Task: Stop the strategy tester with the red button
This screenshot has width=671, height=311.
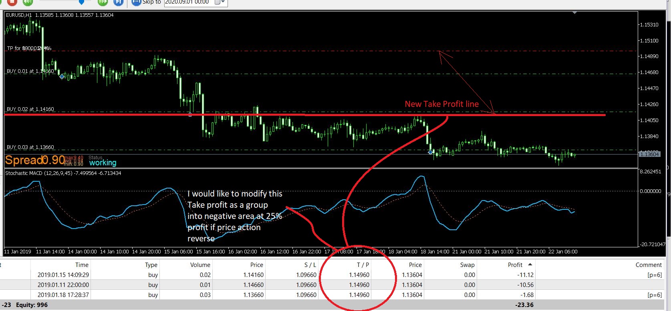Action: click(12, 2)
